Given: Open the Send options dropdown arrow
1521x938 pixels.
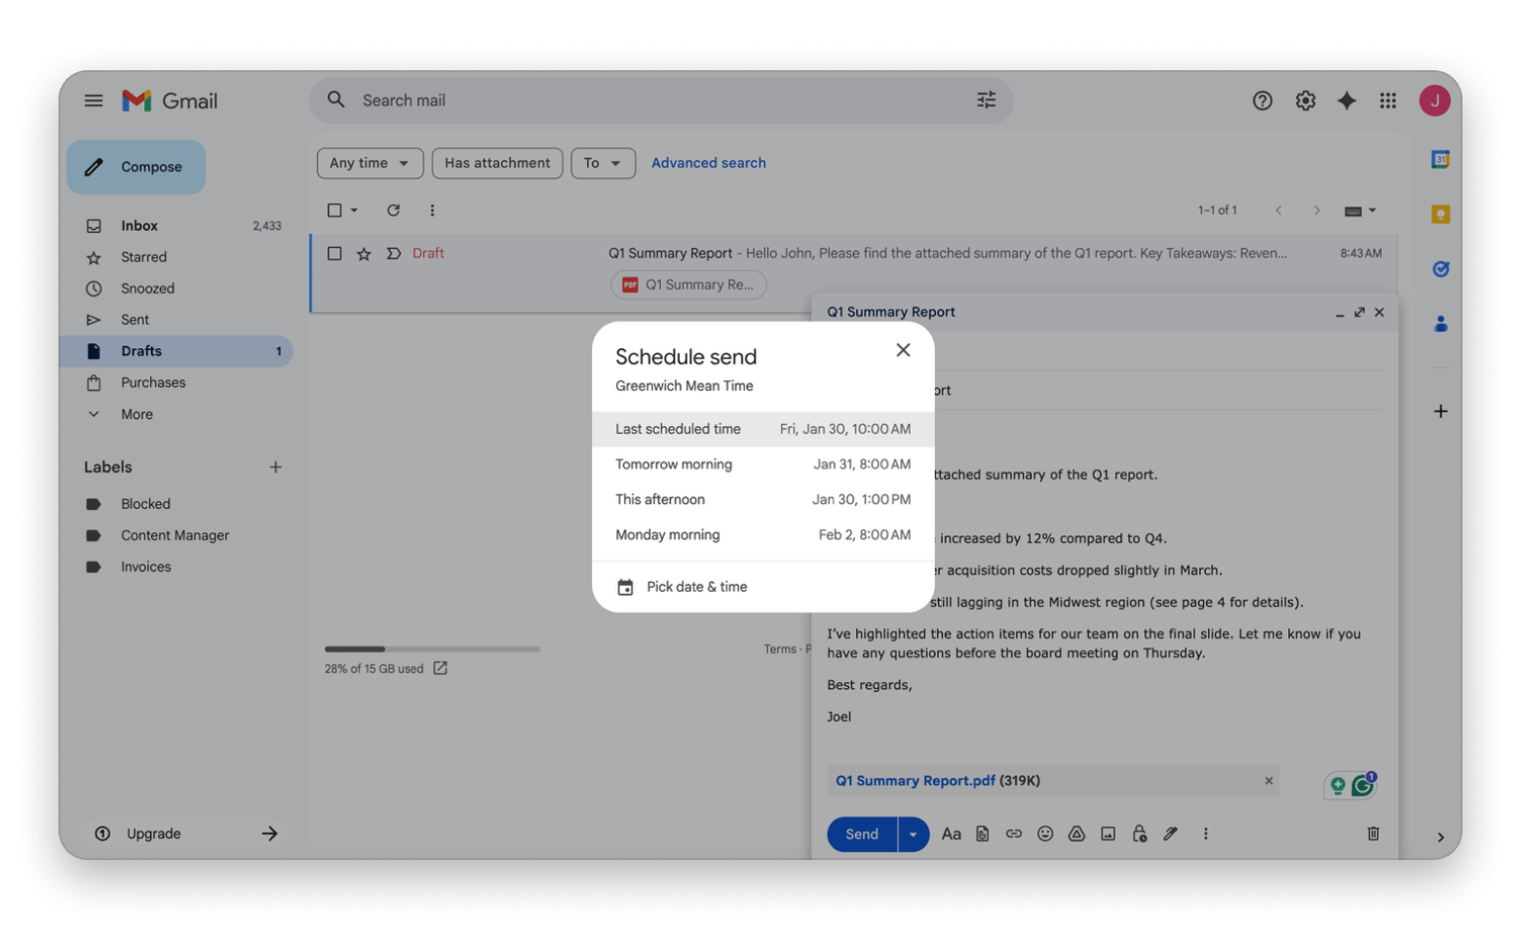Looking at the screenshot, I should click(913, 834).
